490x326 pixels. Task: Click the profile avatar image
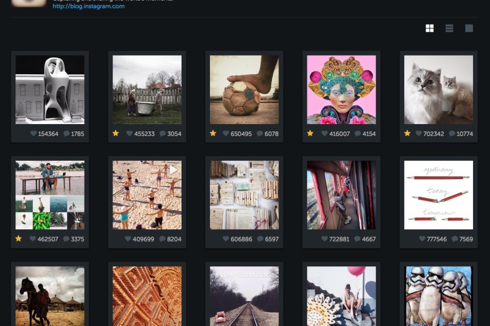click(x=29, y=3)
